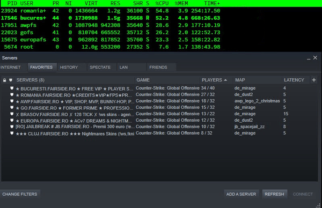Click the CHANGE FILTERS button

click(x=20, y=194)
